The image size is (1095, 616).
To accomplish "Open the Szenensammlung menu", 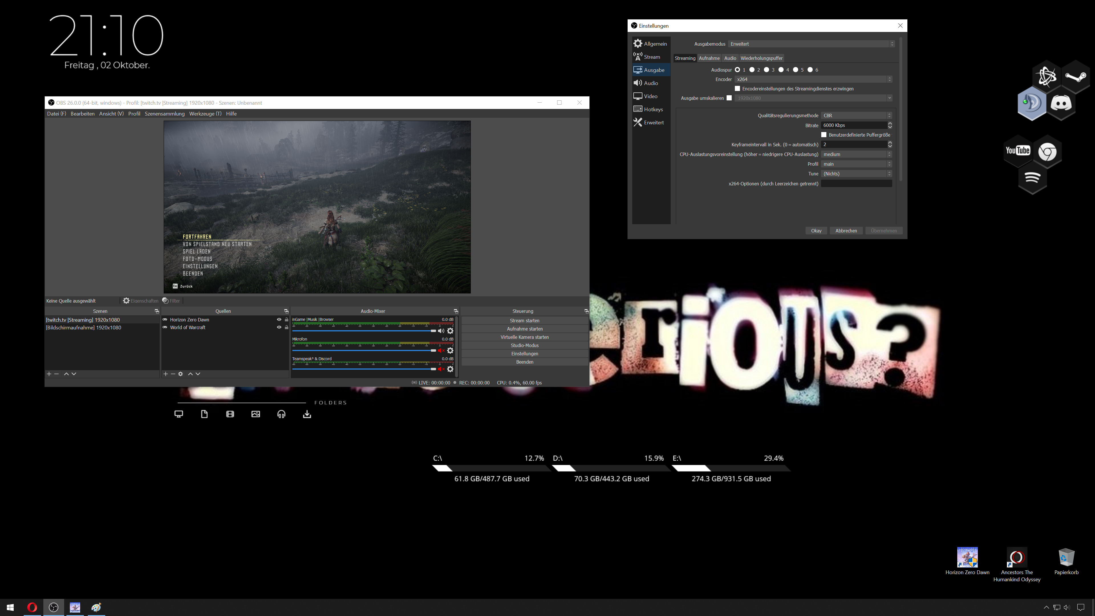I will [165, 114].
